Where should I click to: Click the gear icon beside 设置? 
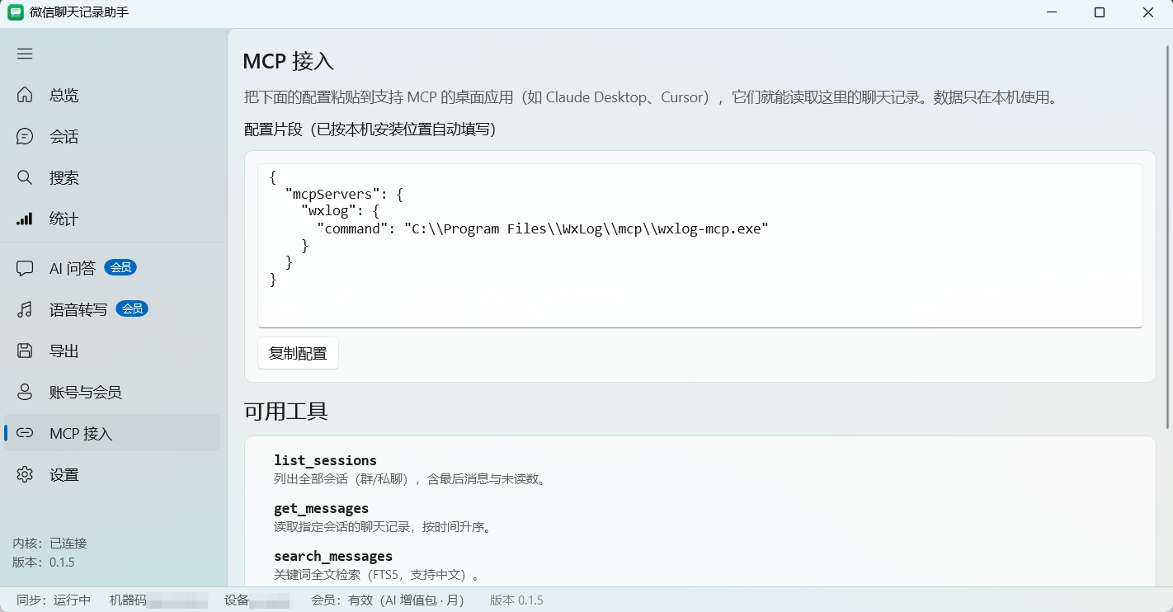(x=25, y=474)
